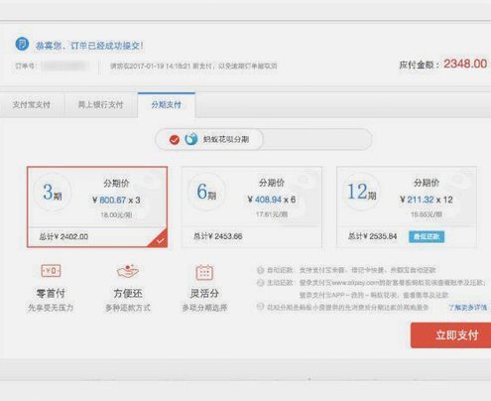The image size is (491, 401).
Task: Click the blue 蚂蚁花呗 ant logo icon
Action: [191, 139]
